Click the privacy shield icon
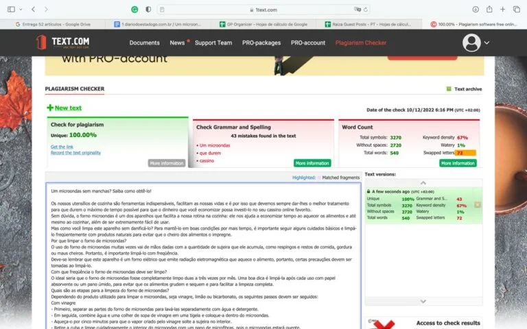The image size is (527, 329). (x=148, y=10)
